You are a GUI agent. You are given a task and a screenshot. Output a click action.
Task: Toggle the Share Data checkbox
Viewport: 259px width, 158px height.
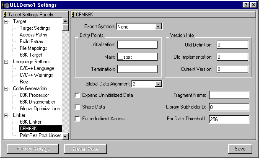[x=77, y=107]
